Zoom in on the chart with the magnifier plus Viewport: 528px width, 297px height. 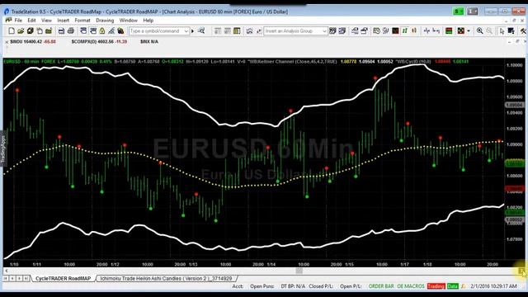[480, 31]
